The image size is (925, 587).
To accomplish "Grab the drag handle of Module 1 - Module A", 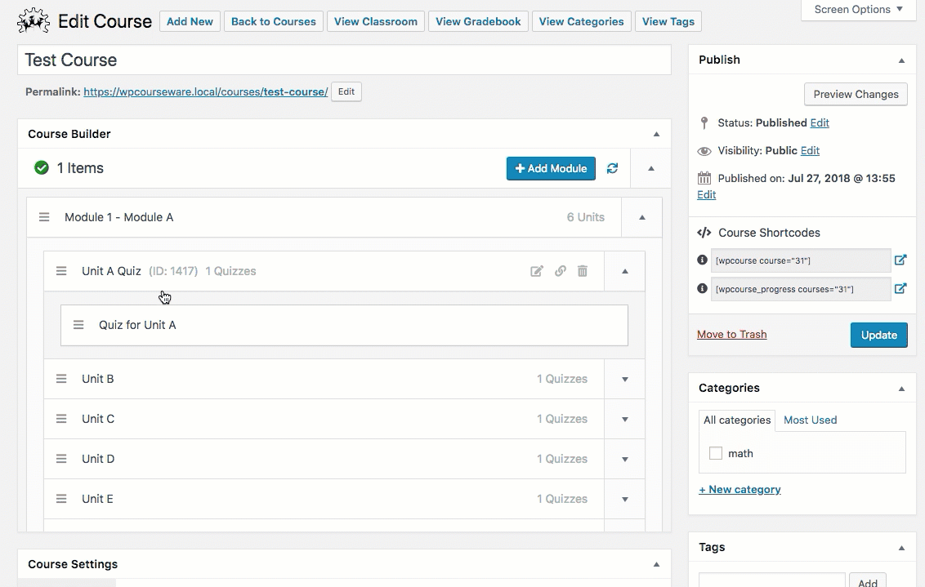I will click(x=44, y=217).
